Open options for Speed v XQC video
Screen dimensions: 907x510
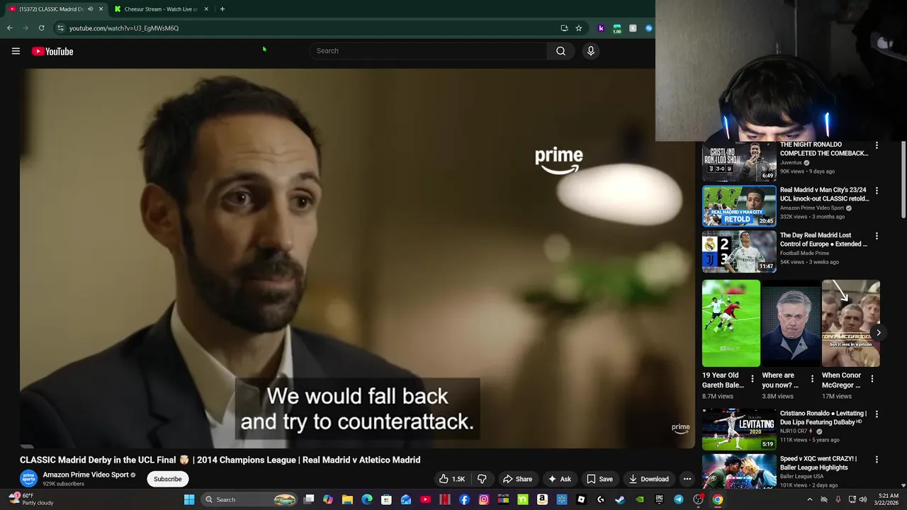pyautogui.click(x=877, y=459)
